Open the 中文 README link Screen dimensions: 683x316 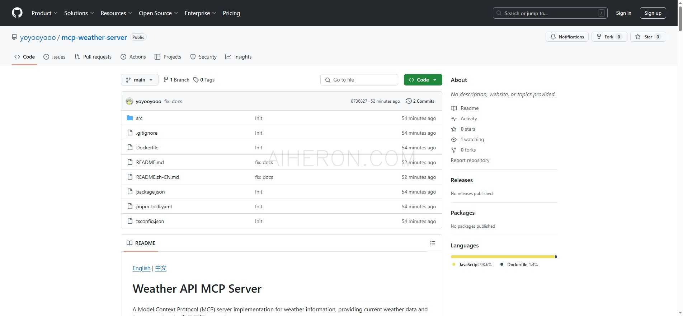tap(161, 268)
